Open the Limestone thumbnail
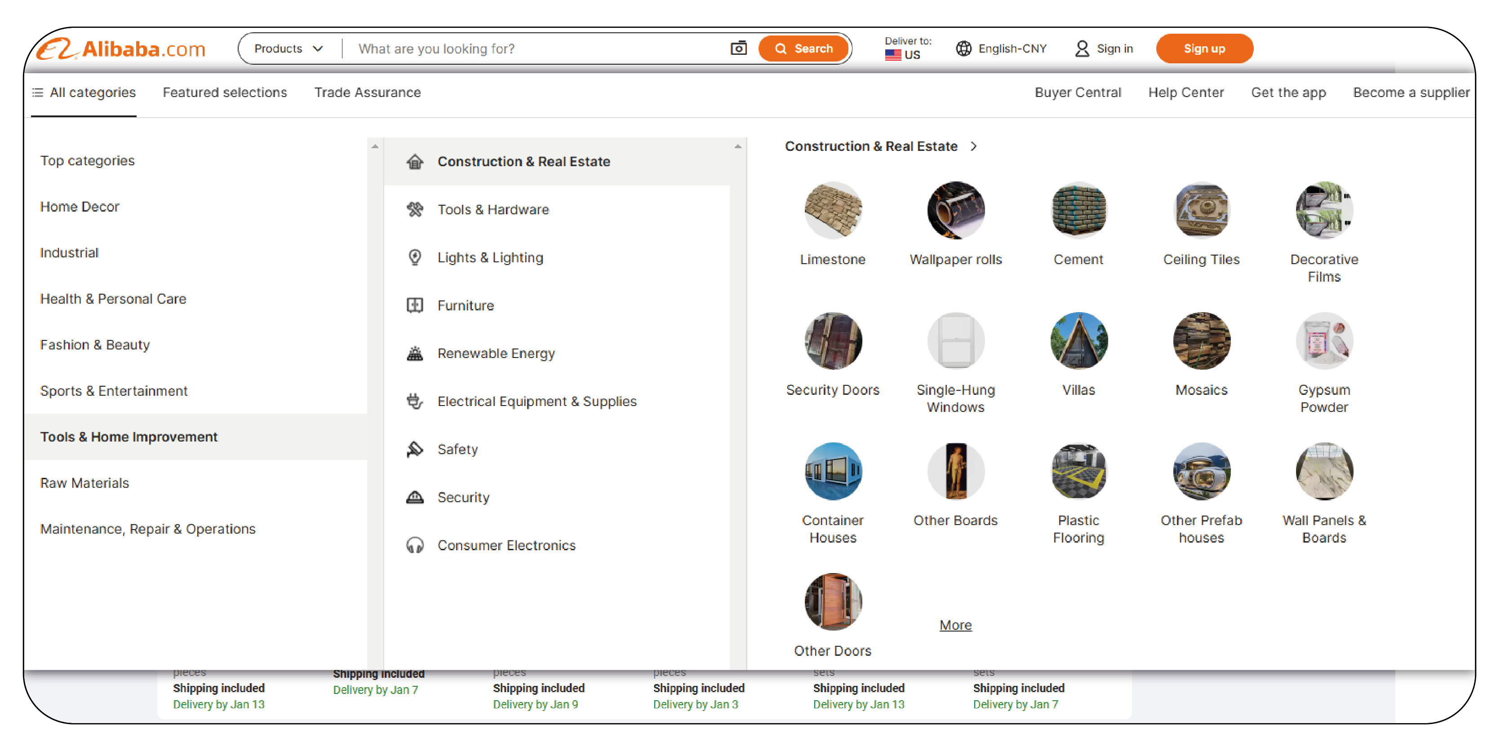The height and width of the screenshot is (742, 1496). 833,210
